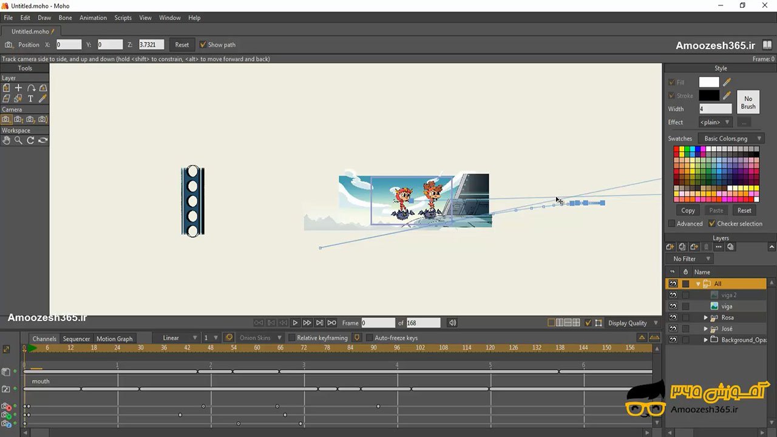Open the Basic Colors.png swatches dropdown
Screen dimensions: 777x437
tap(730, 138)
